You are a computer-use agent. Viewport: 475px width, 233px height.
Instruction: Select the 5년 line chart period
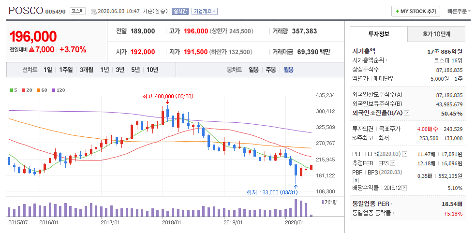tap(135, 70)
